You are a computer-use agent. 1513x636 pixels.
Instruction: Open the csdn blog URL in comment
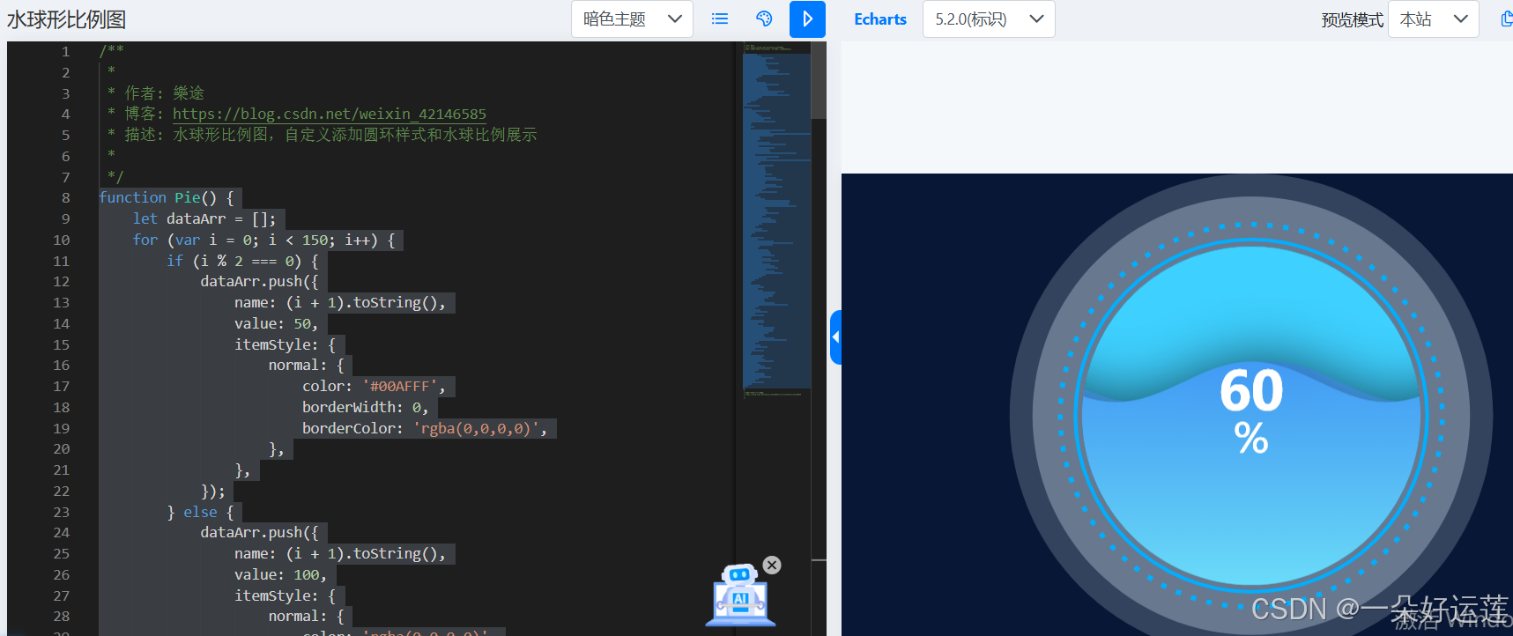click(330, 114)
